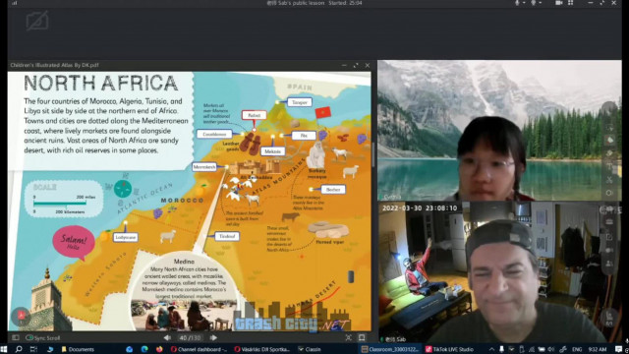Select the text tool in the right toolbar
The image size is (629, 354).
click(609, 166)
